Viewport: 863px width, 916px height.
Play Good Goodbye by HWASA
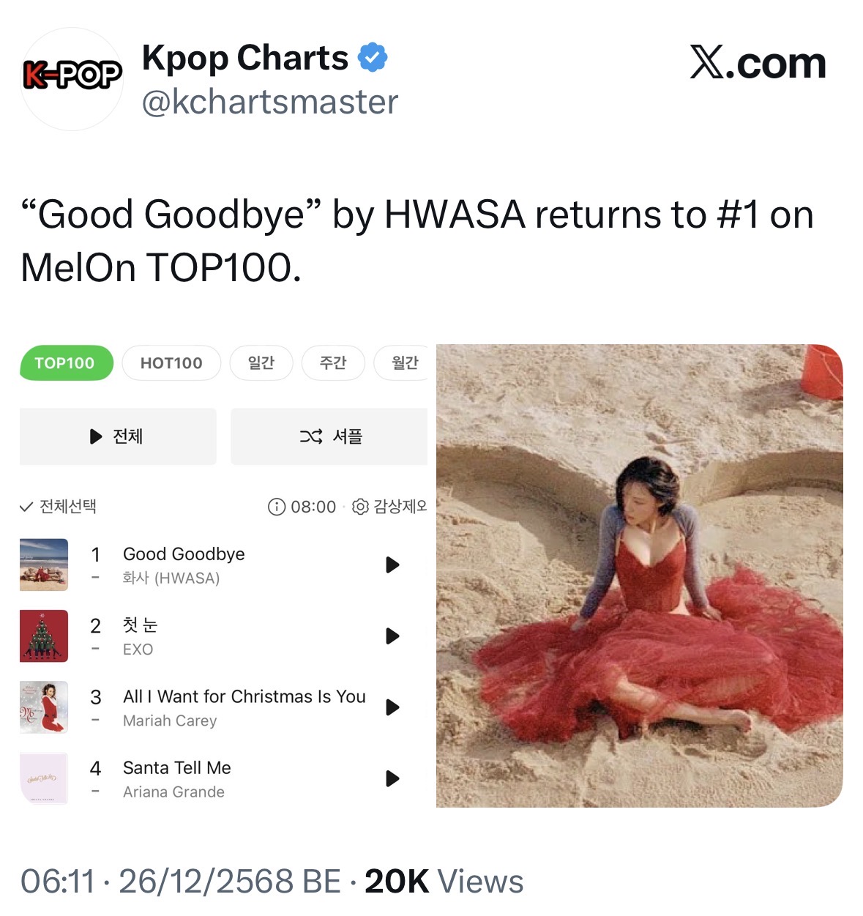(393, 565)
